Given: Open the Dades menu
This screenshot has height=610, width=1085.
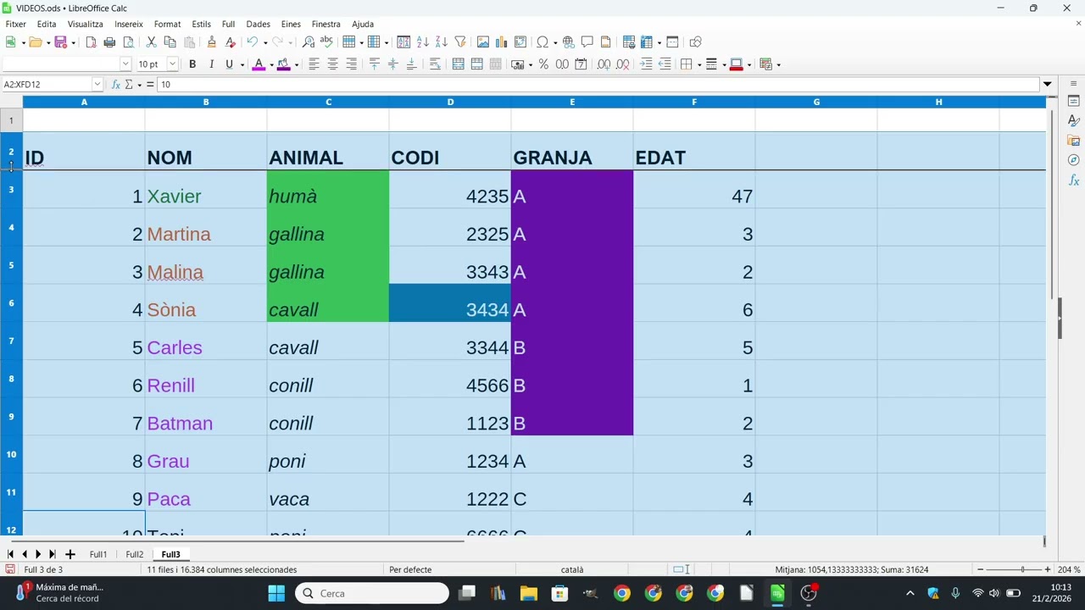Looking at the screenshot, I should [x=258, y=24].
